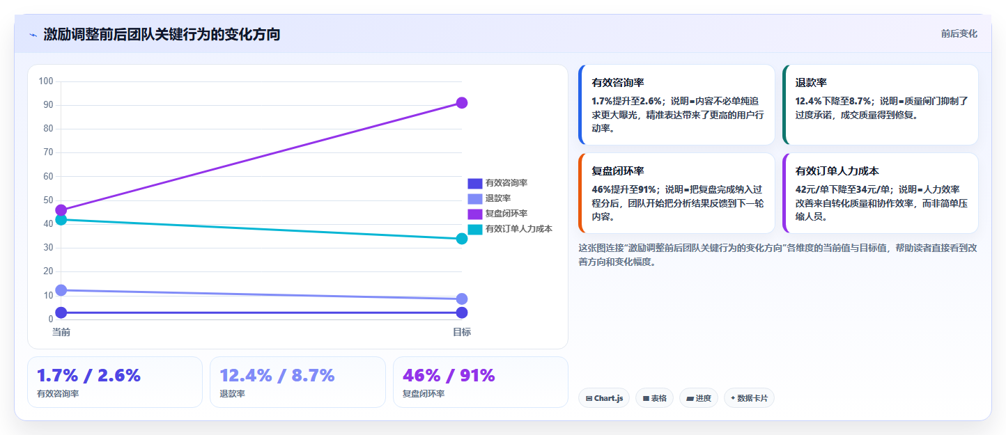Open the 退款率 explanation card

[x=880, y=104]
